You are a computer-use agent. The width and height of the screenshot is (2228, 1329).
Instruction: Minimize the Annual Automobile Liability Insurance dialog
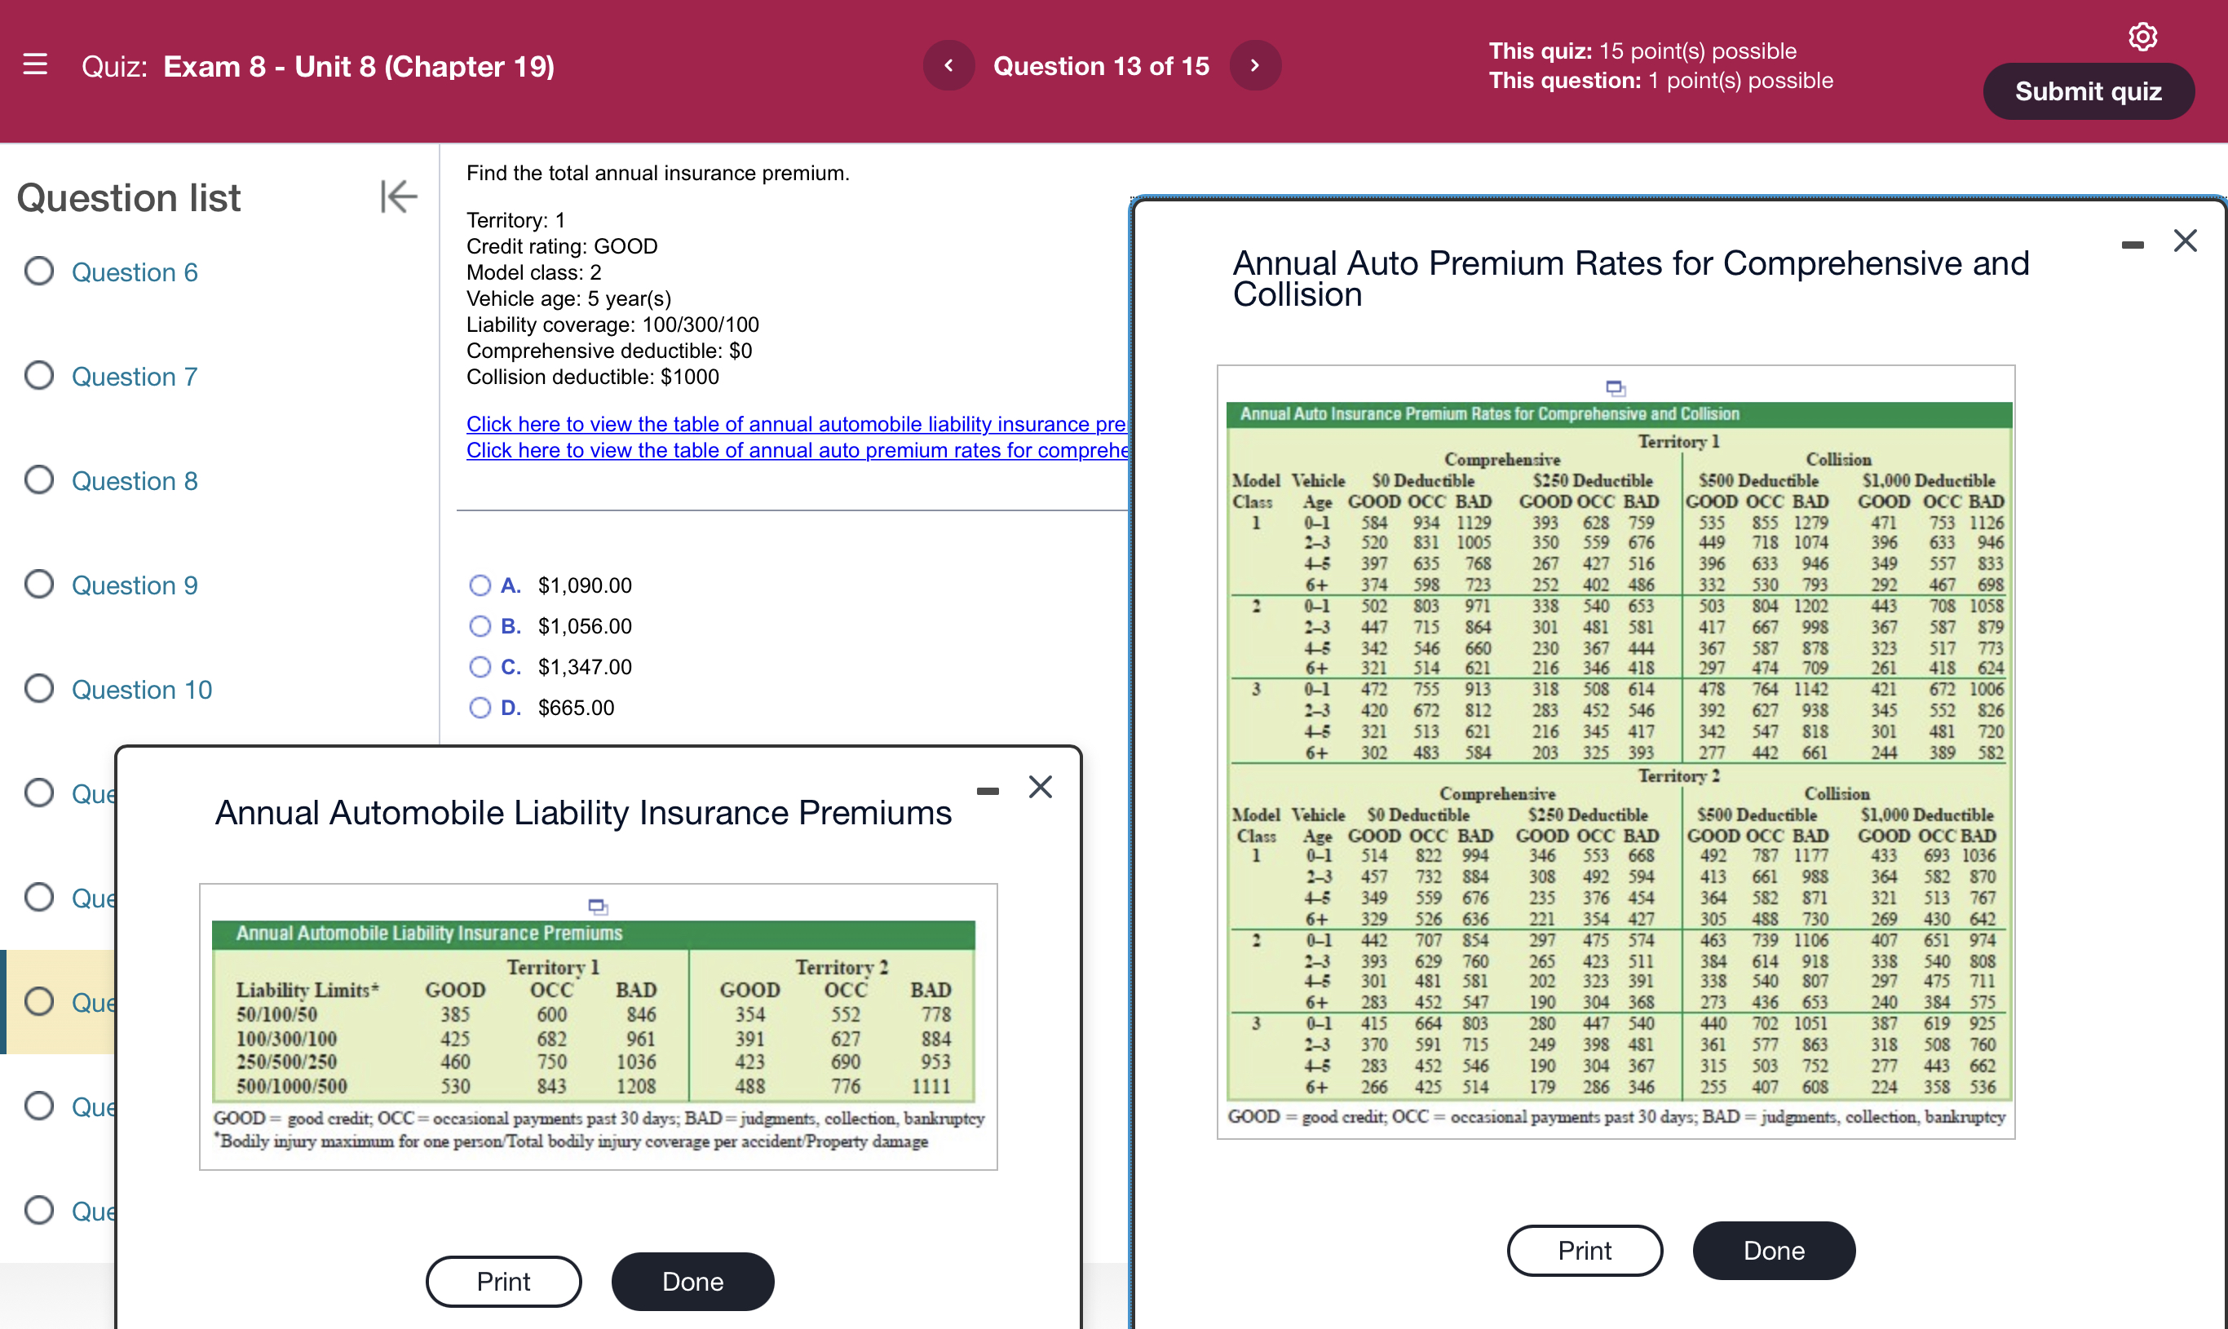[987, 790]
